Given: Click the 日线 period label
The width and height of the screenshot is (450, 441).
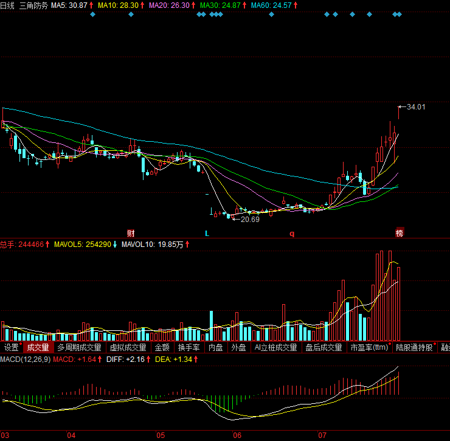Looking at the screenshot, I should click(x=7, y=5).
